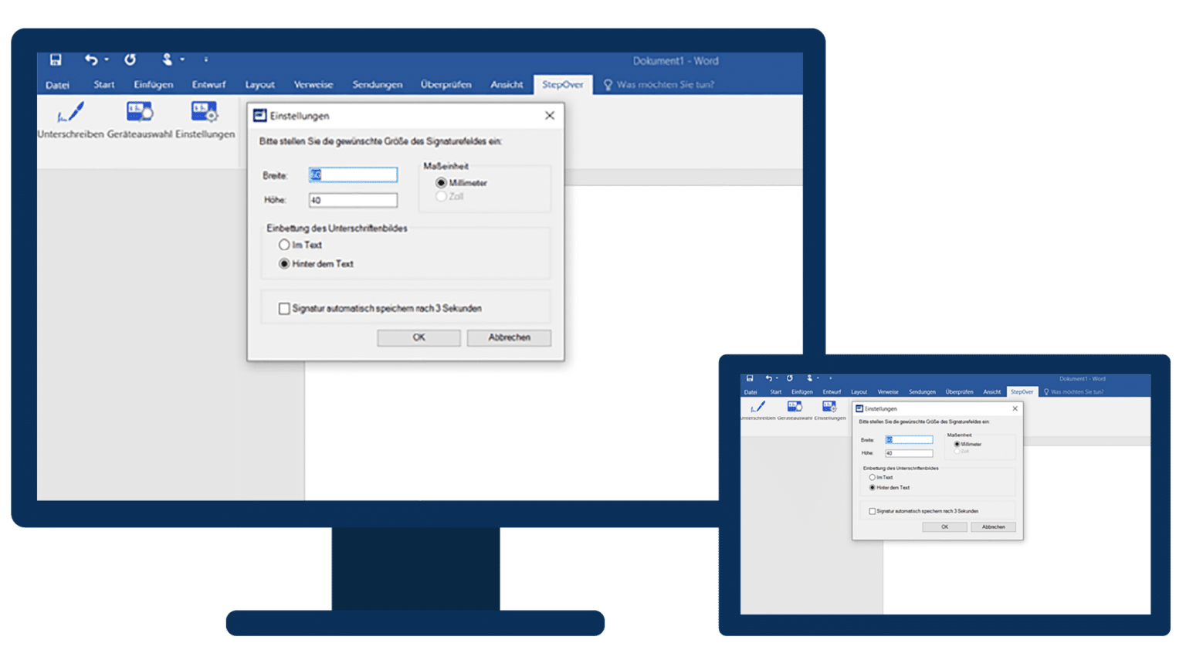Viewport: 1186px width, 667px height.
Task: Select the Millimeter radio button
Action: point(441,182)
